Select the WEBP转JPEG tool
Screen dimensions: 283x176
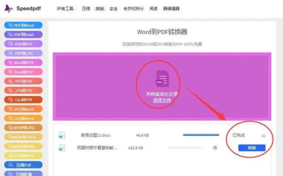click(x=23, y=137)
